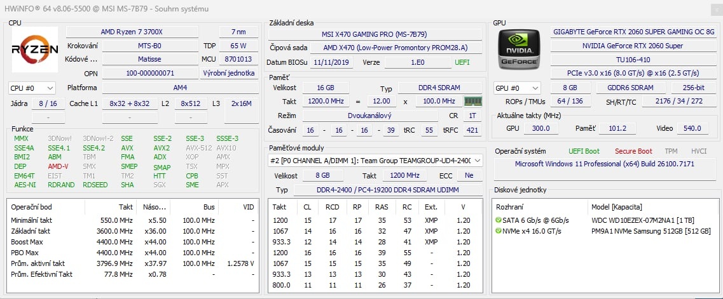This screenshot has height=299, width=723.
Task: Click the ECC value Ne
Action: [469, 175]
